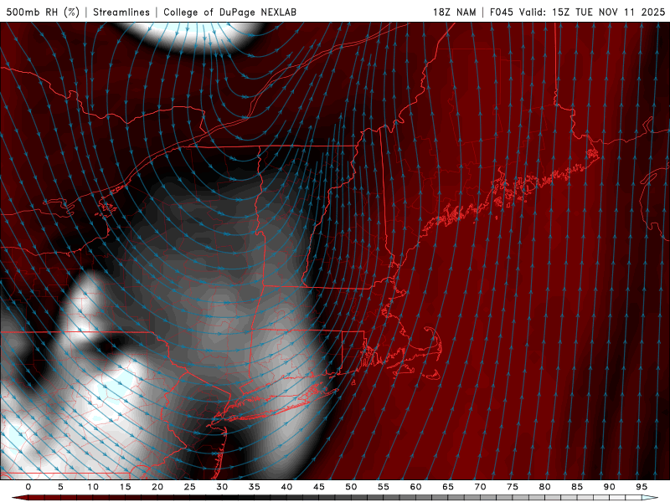This screenshot has height=502, width=670.
Task: Click the "College of DuPage NEXLAB" text
Action: pyautogui.click(x=229, y=12)
